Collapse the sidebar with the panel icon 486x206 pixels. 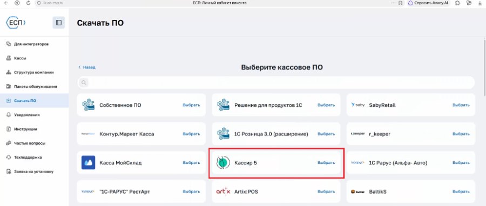point(58,23)
